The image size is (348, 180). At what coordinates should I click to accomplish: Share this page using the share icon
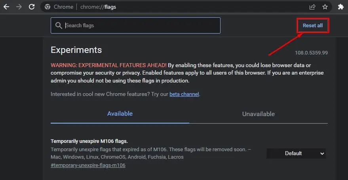(x=312, y=7)
